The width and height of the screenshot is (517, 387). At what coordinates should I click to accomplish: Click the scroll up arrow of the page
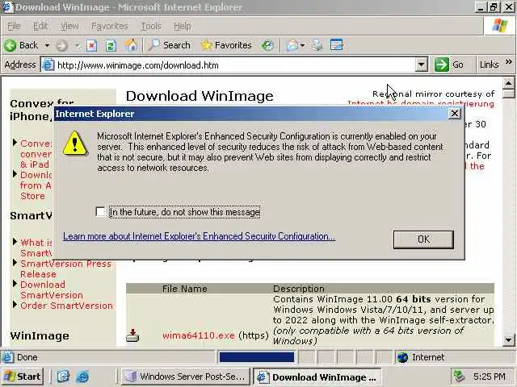508,83
